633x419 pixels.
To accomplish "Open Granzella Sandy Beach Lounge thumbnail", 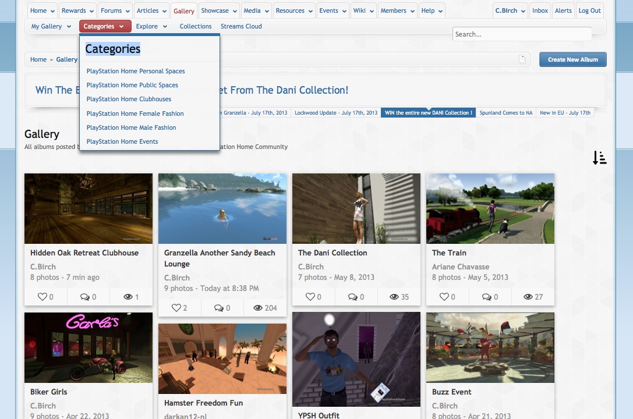I will click(222, 208).
